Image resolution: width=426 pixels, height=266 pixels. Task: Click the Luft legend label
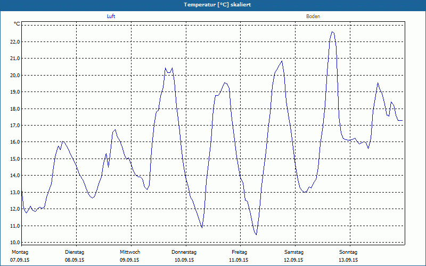click(x=111, y=16)
